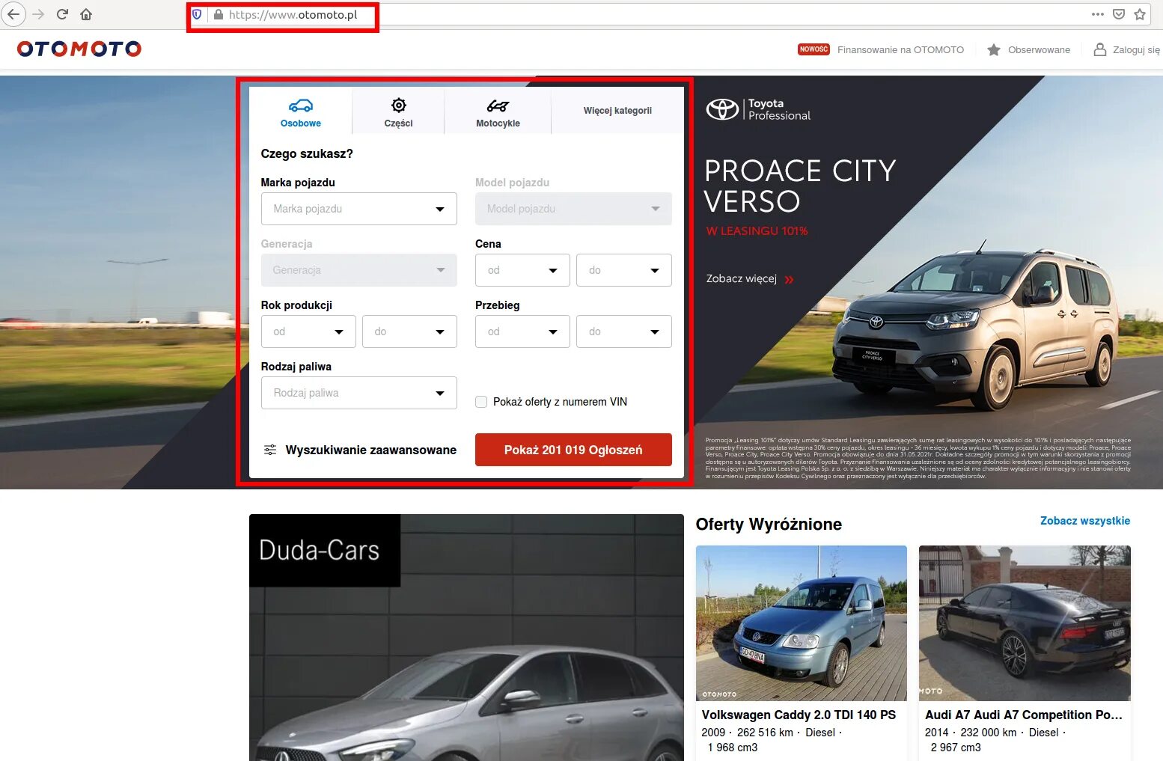Screen dimensions: 1163x761
Task: Click Zobacz więcej in Toyota ad
Action: click(742, 278)
